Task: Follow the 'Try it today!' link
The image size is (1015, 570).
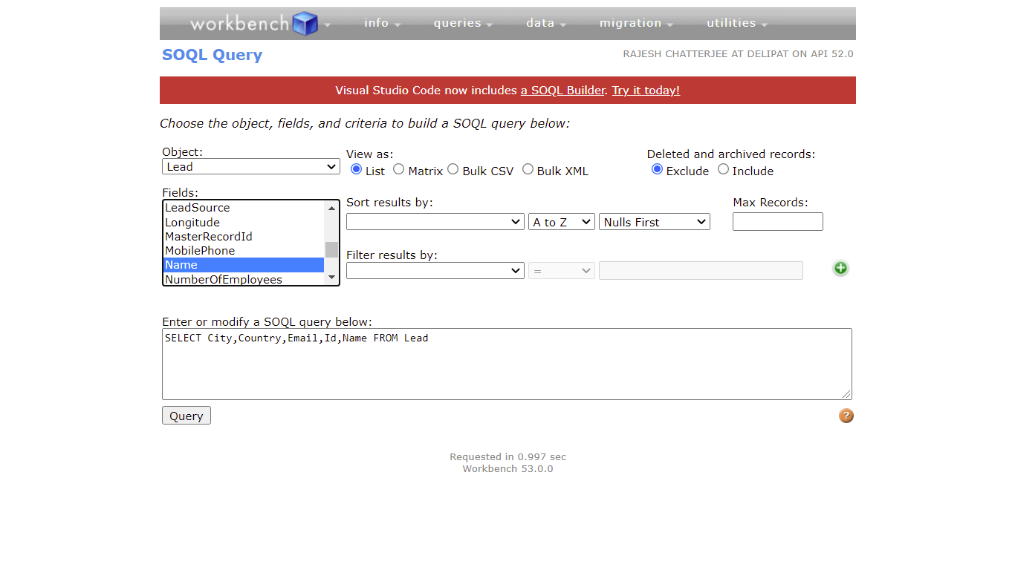Action: tap(646, 91)
